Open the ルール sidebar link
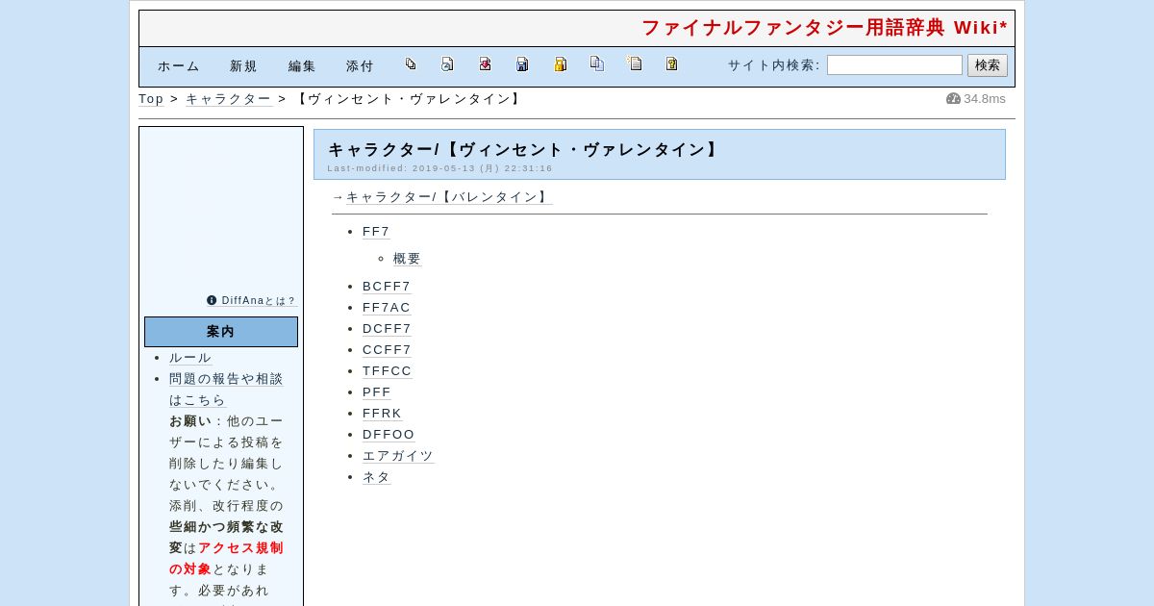Viewport: 1154px width, 606px height. pos(190,358)
